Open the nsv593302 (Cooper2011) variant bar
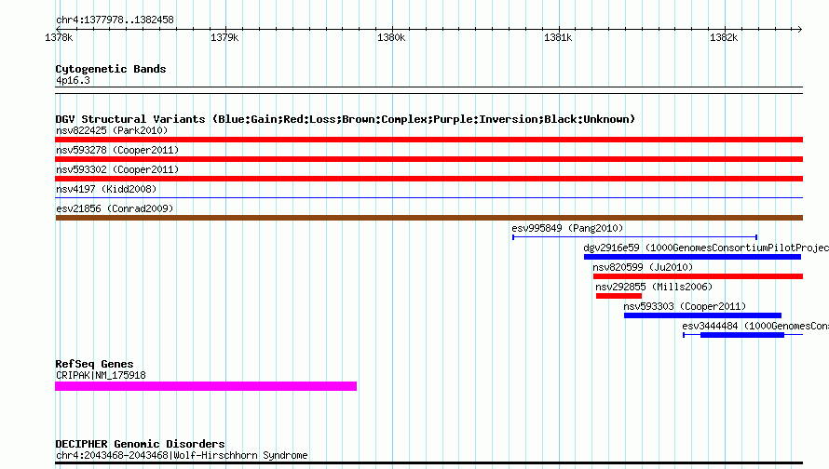 point(428,179)
